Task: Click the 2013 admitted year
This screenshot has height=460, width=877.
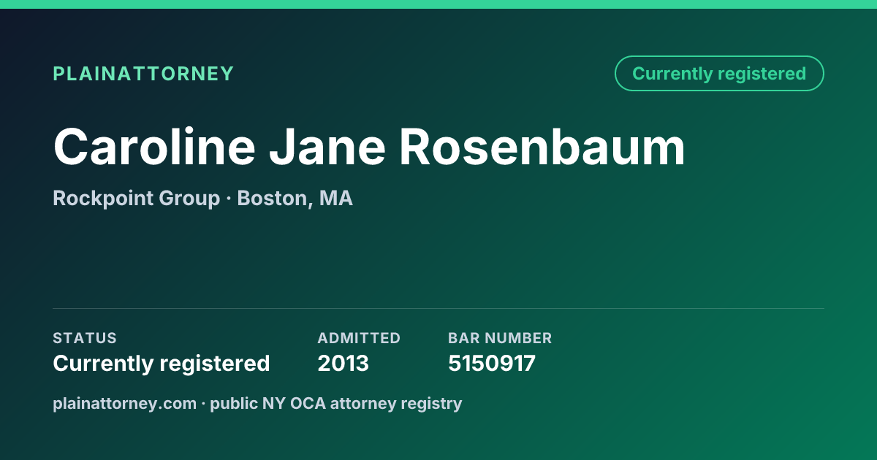Action: pos(343,363)
